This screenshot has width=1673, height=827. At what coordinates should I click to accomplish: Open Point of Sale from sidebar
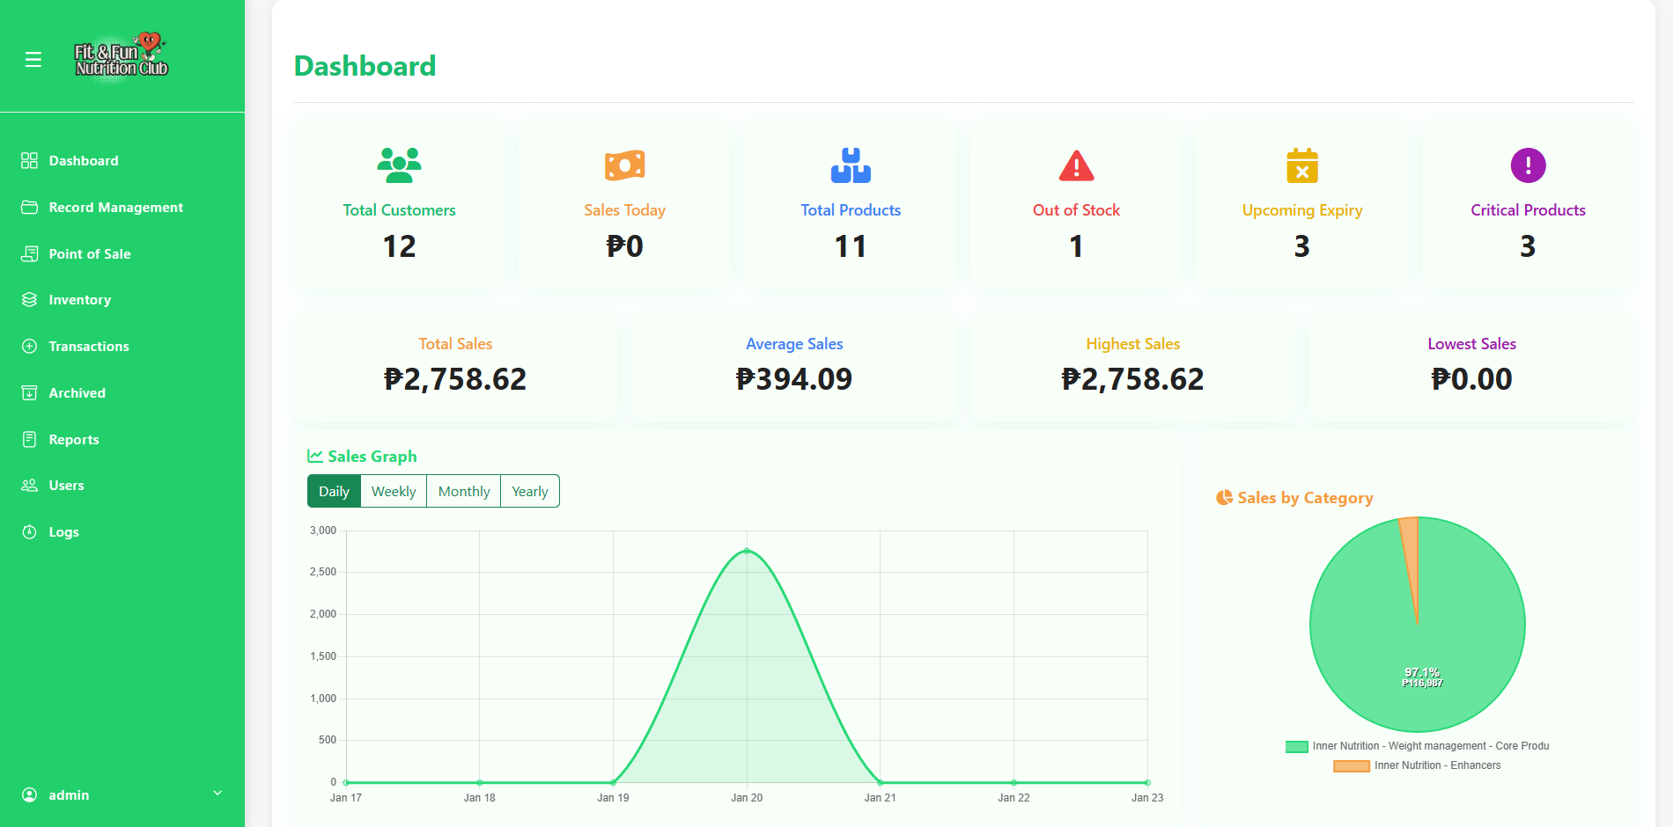pyautogui.click(x=89, y=254)
